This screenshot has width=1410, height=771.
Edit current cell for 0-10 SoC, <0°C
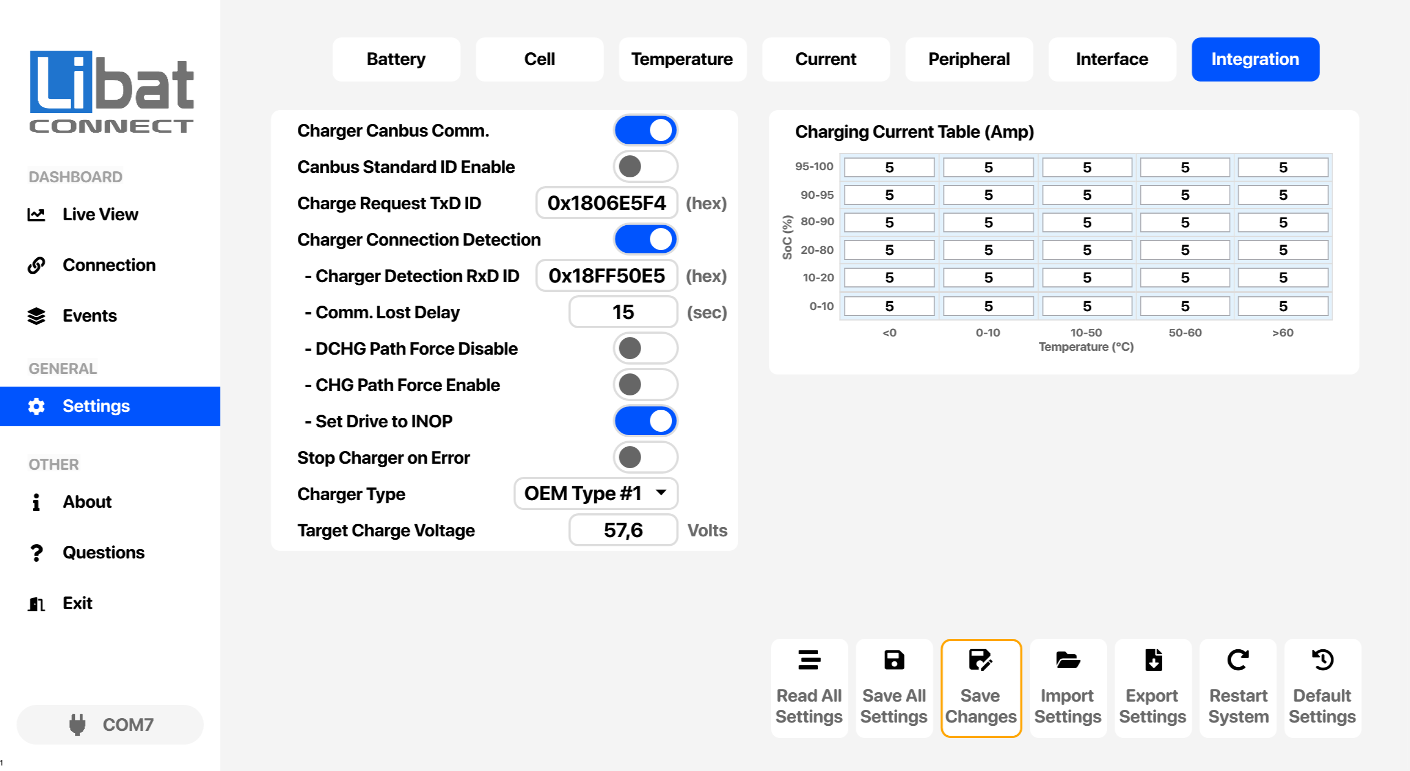890,306
